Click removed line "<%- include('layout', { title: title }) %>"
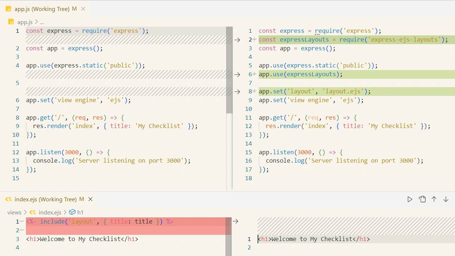This screenshot has width=455, height=256. coord(100,221)
